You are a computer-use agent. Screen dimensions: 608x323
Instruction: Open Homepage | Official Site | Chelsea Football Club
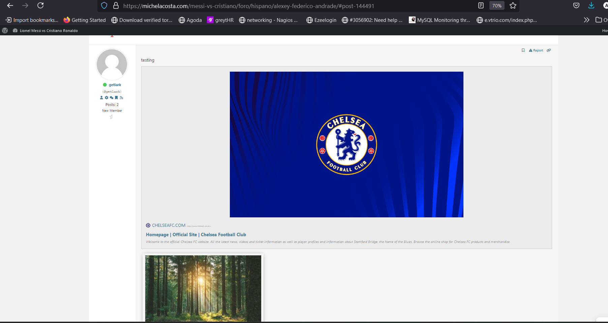click(196, 235)
